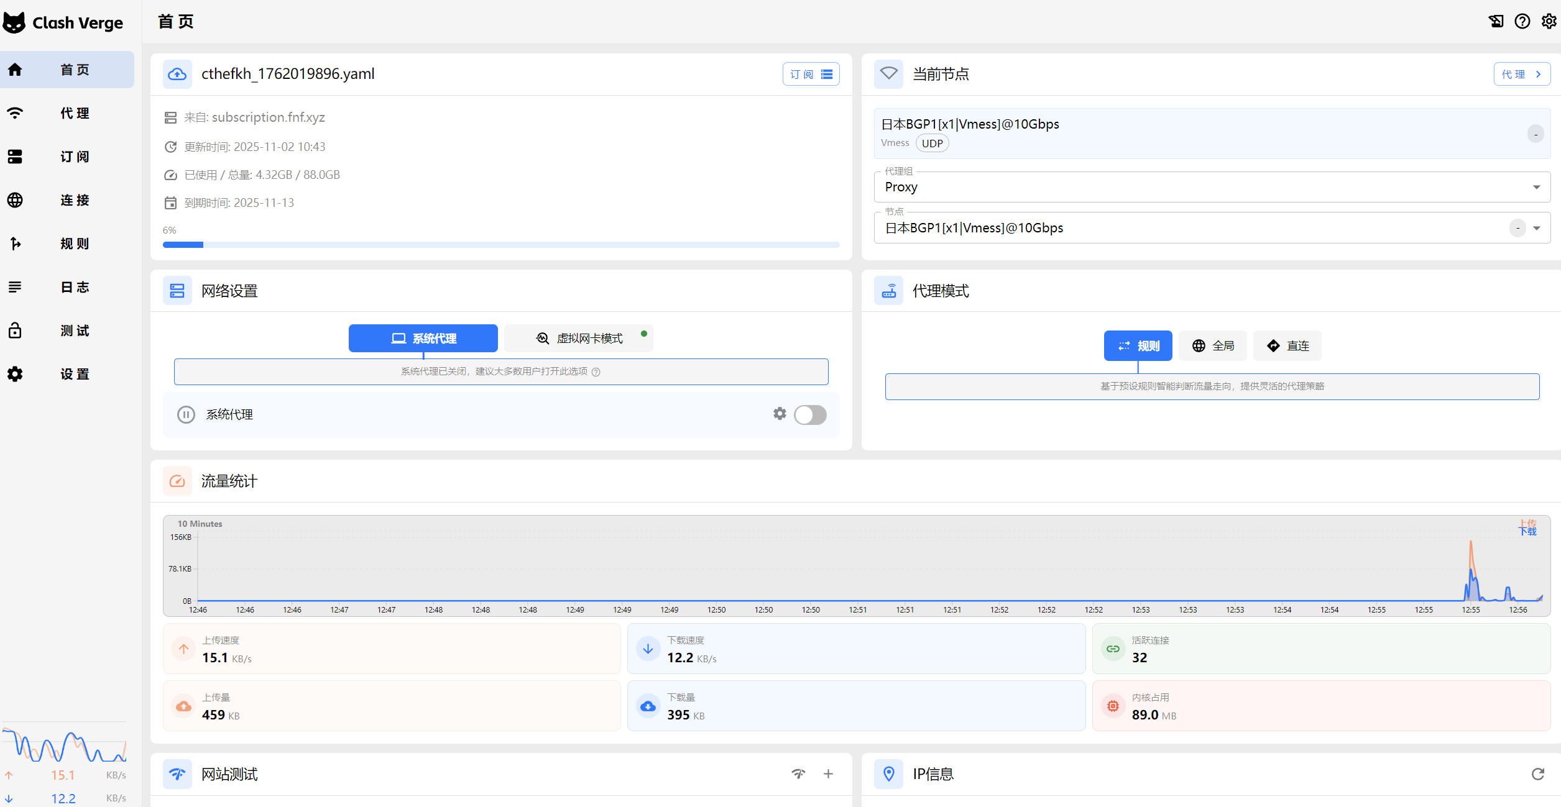
Task: Expand the 代理组 Proxy dropdown
Action: [1536, 188]
